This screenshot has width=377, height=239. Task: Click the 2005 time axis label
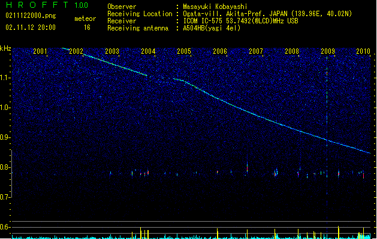pyautogui.click(x=184, y=51)
